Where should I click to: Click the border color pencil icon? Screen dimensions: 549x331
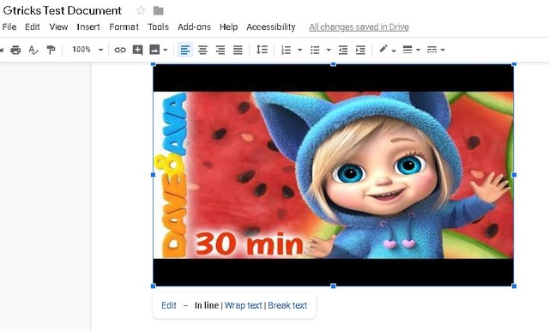tap(383, 49)
